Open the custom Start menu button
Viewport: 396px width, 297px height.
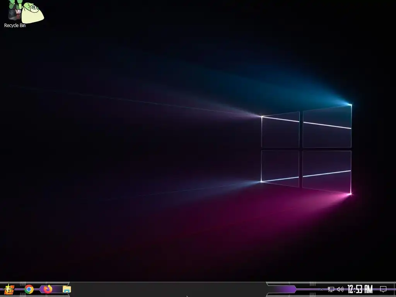point(9,289)
